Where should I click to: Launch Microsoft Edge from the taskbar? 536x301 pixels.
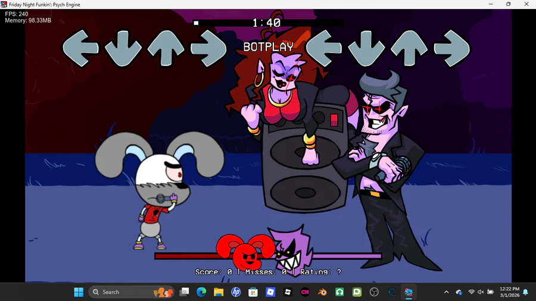pyautogui.click(x=201, y=292)
